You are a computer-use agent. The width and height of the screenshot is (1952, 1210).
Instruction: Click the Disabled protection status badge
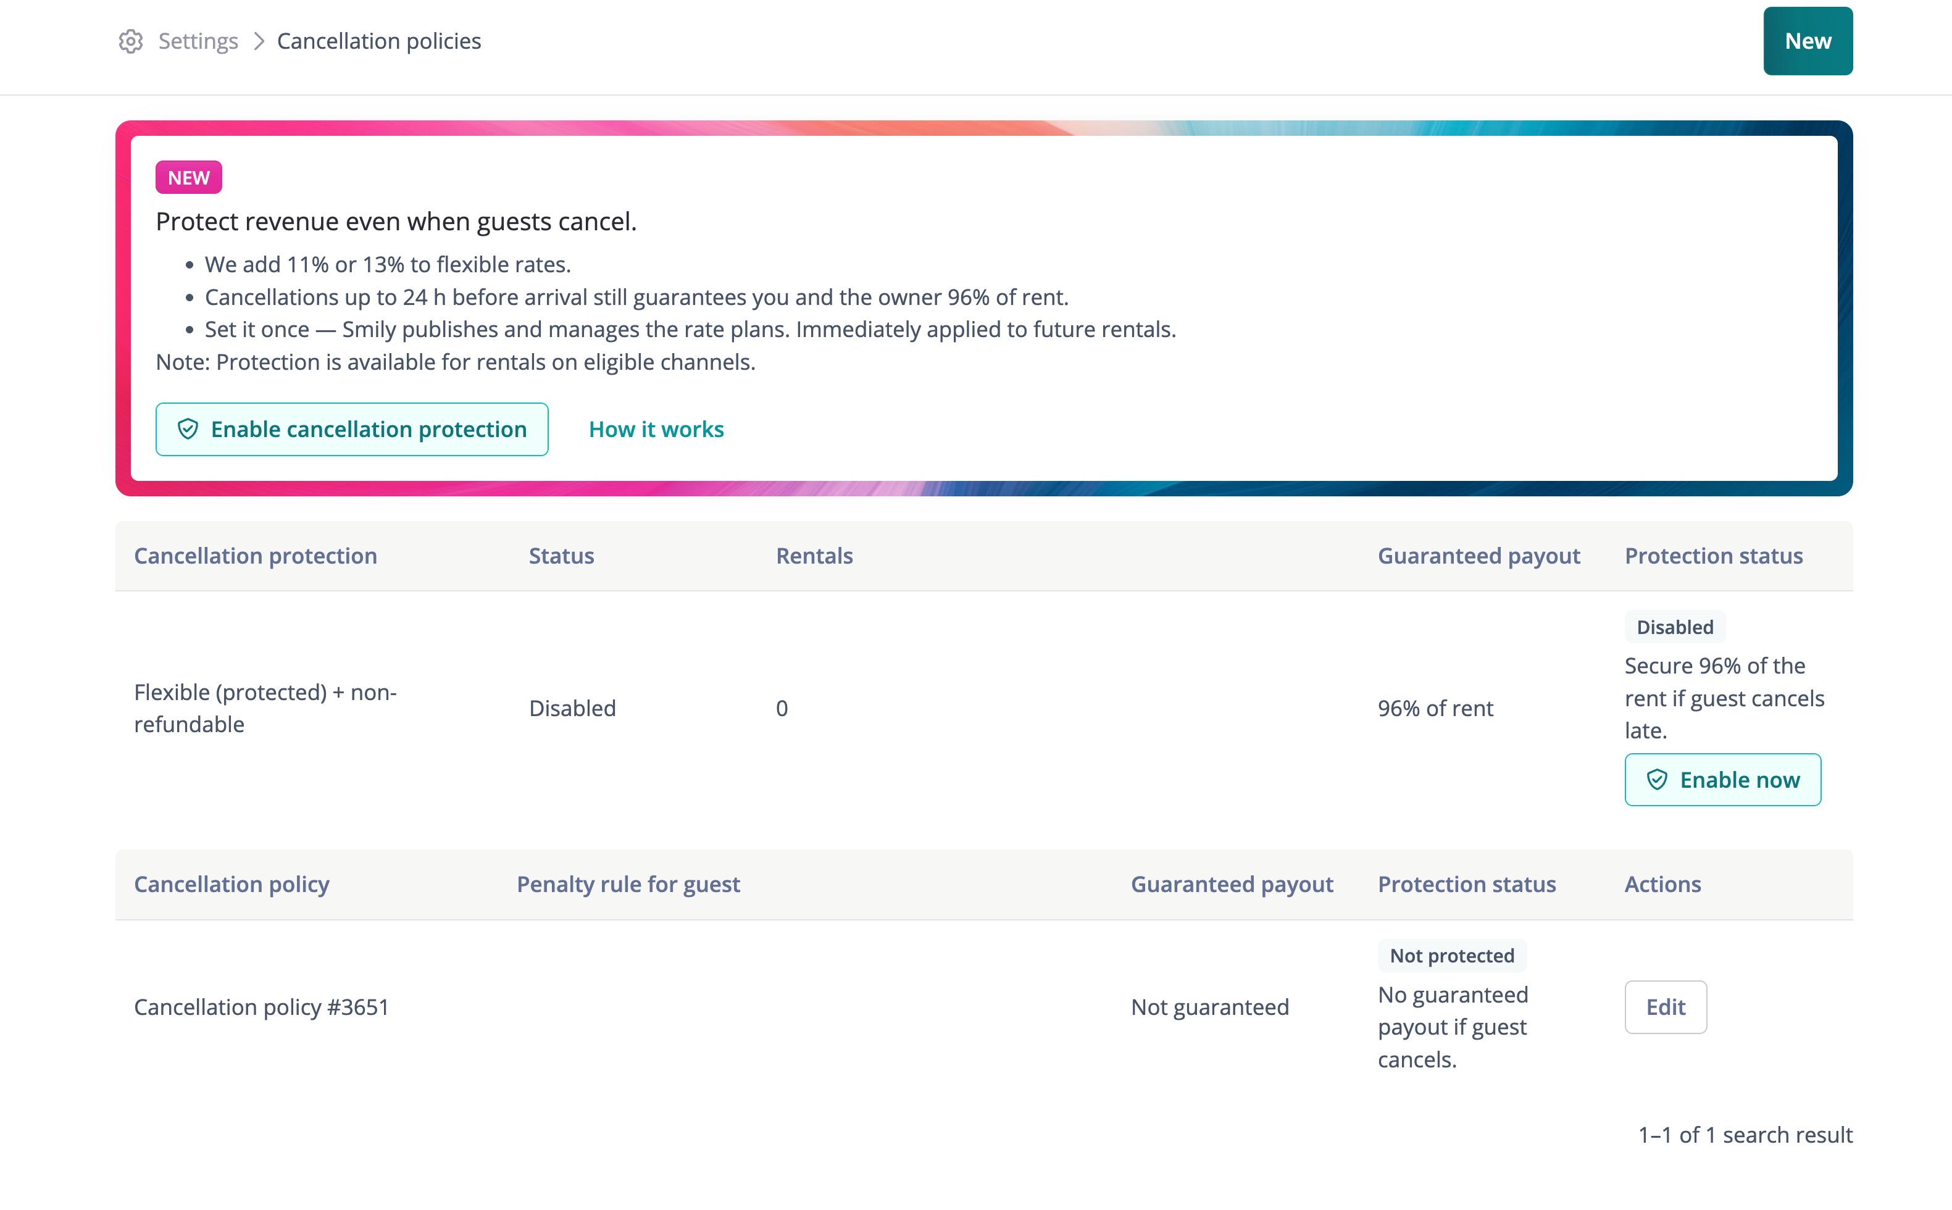click(1674, 627)
